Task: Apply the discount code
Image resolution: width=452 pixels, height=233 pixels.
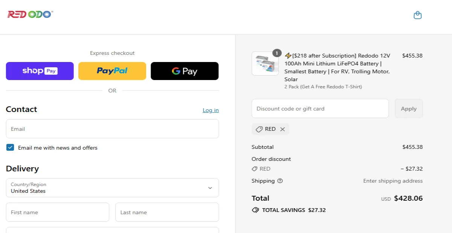Action: pyautogui.click(x=409, y=109)
